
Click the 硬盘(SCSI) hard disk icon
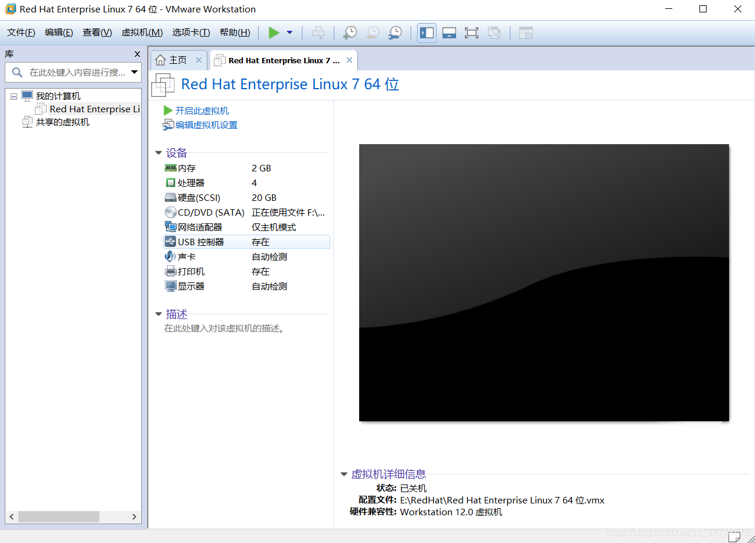(x=171, y=197)
